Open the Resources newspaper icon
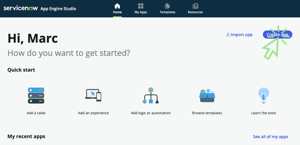This screenshot has width=300, height=145. (x=195, y=6)
